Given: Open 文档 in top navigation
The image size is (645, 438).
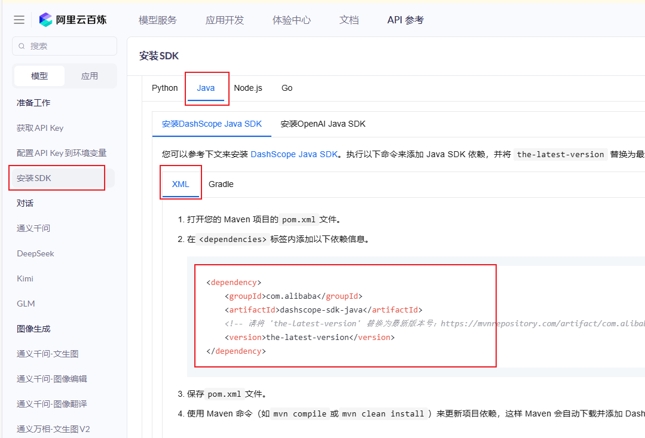Looking at the screenshot, I should click(x=349, y=20).
